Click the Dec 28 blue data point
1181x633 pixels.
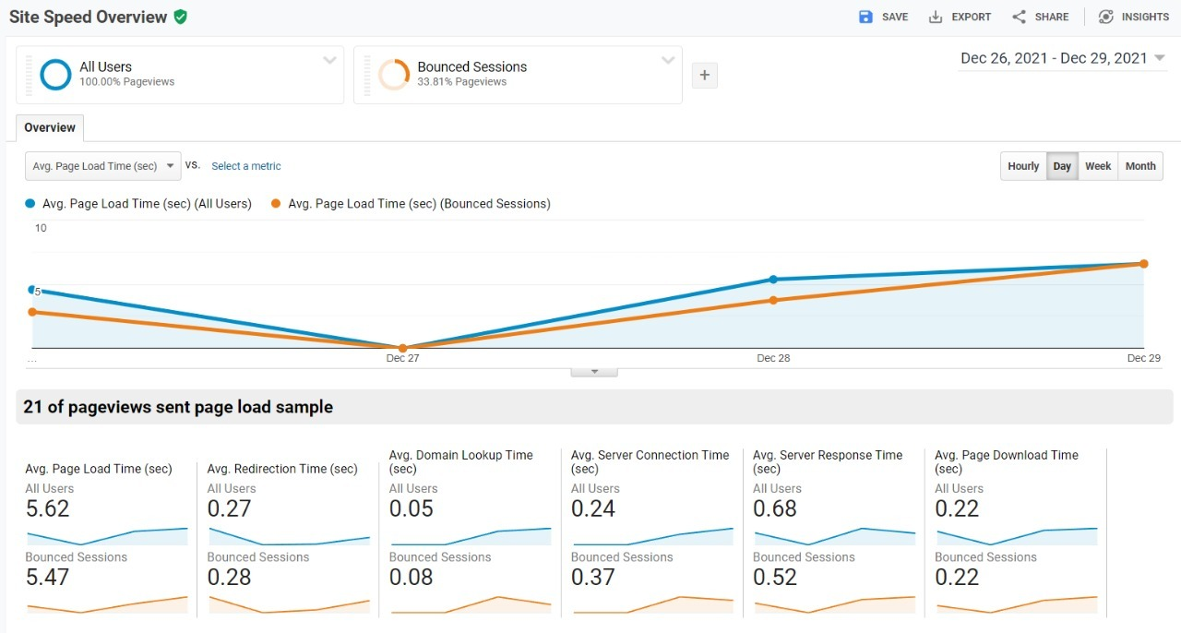[773, 279]
